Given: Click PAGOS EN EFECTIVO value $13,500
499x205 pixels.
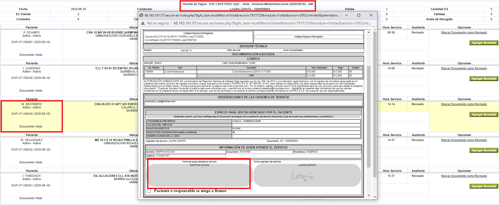Looking at the screenshot, I should coord(236,129).
